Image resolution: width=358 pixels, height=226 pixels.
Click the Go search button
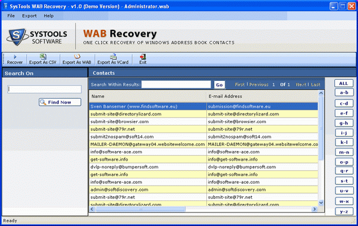[x=219, y=85]
